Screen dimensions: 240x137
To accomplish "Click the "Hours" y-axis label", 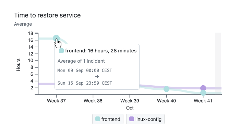I will (19, 64).
